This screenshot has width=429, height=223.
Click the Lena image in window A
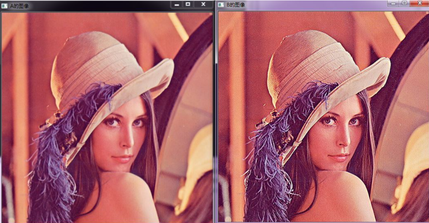tap(107, 118)
